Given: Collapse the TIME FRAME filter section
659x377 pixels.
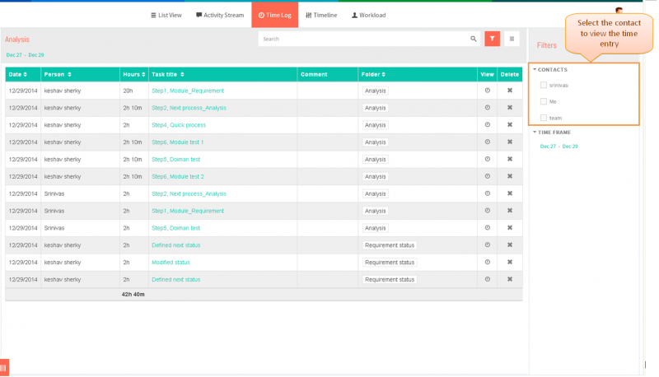Looking at the screenshot, I should 552,133.
